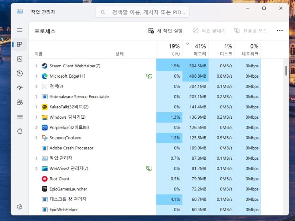This screenshot has width=295, height=221.
Task: Click 새 작업 실행 button
Action: point(166,31)
